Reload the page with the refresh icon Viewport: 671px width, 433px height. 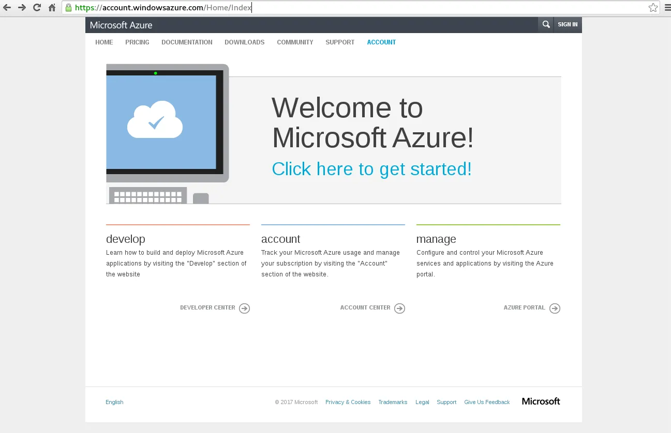tap(37, 8)
